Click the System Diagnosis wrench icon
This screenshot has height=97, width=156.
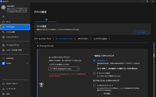pyautogui.click(x=3, y=32)
